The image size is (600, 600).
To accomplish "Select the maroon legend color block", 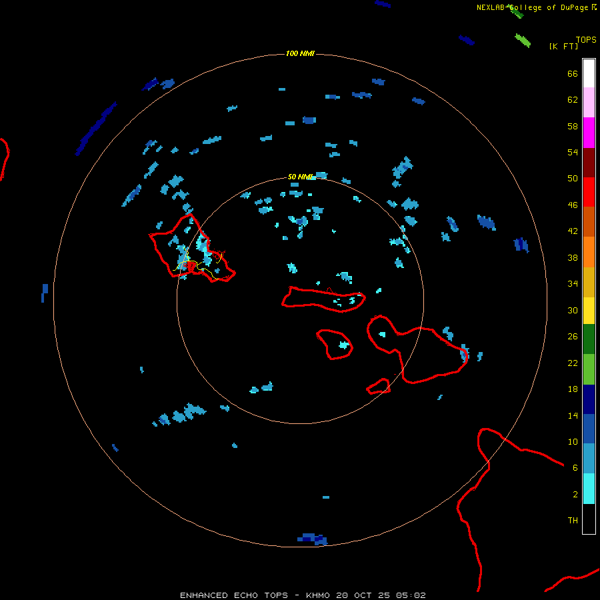I will click(589, 162).
